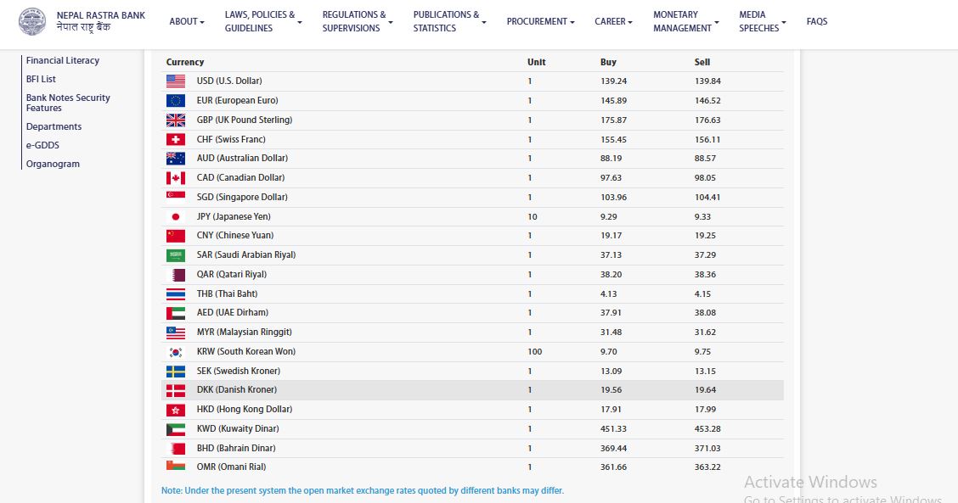Click the KWD buy rate 451.33
The image size is (958, 503).
tap(613, 429)
